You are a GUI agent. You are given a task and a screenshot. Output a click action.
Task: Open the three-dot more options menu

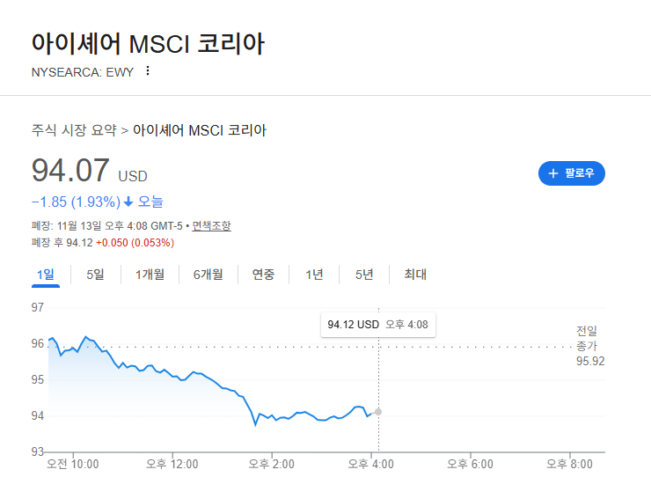pos(148,70)
